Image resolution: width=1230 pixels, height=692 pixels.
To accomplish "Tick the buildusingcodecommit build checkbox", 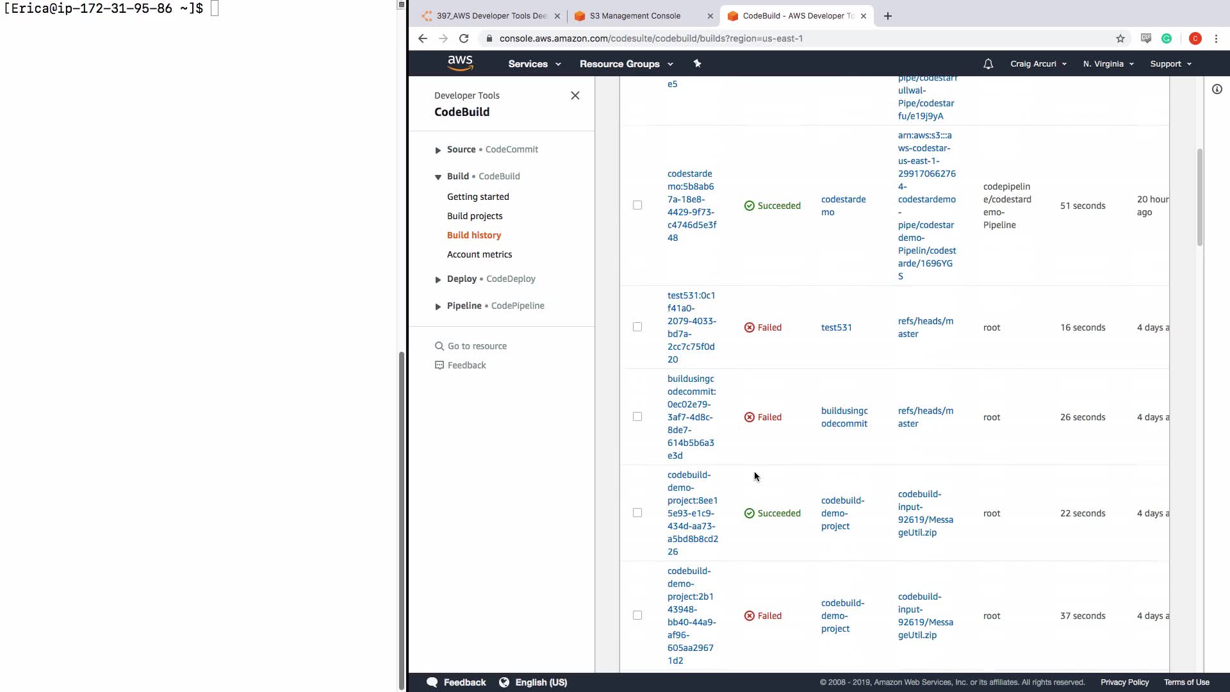I will pos(637,417).
